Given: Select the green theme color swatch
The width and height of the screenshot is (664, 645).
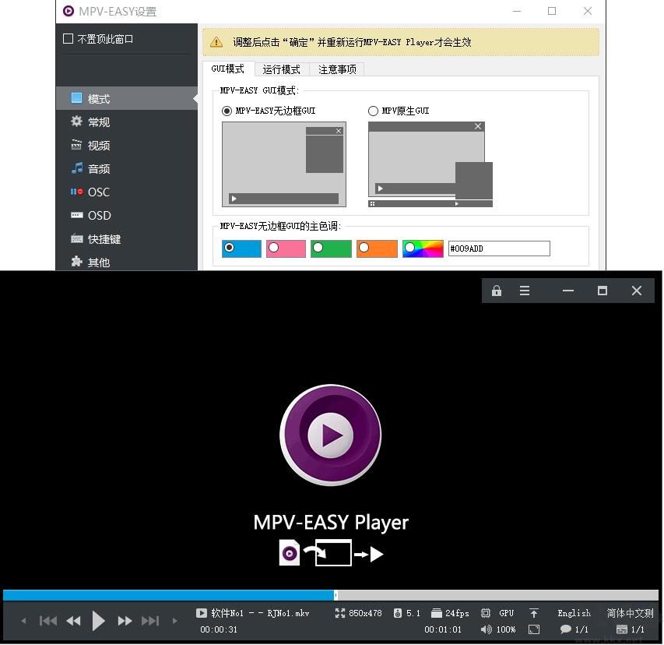Looking at the screenshot, I should [333, 248].
